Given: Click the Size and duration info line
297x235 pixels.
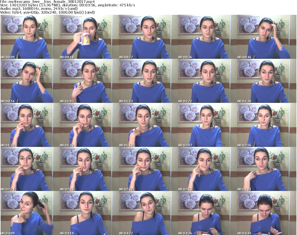Looking at the screenshot, I should 68,5.
